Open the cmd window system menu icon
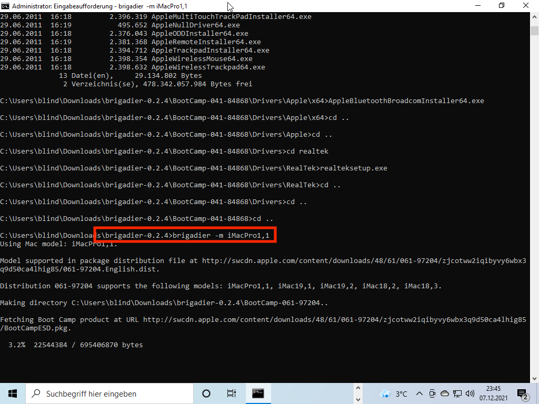Screen dimensions: 539x404 (x=5, y=6)
